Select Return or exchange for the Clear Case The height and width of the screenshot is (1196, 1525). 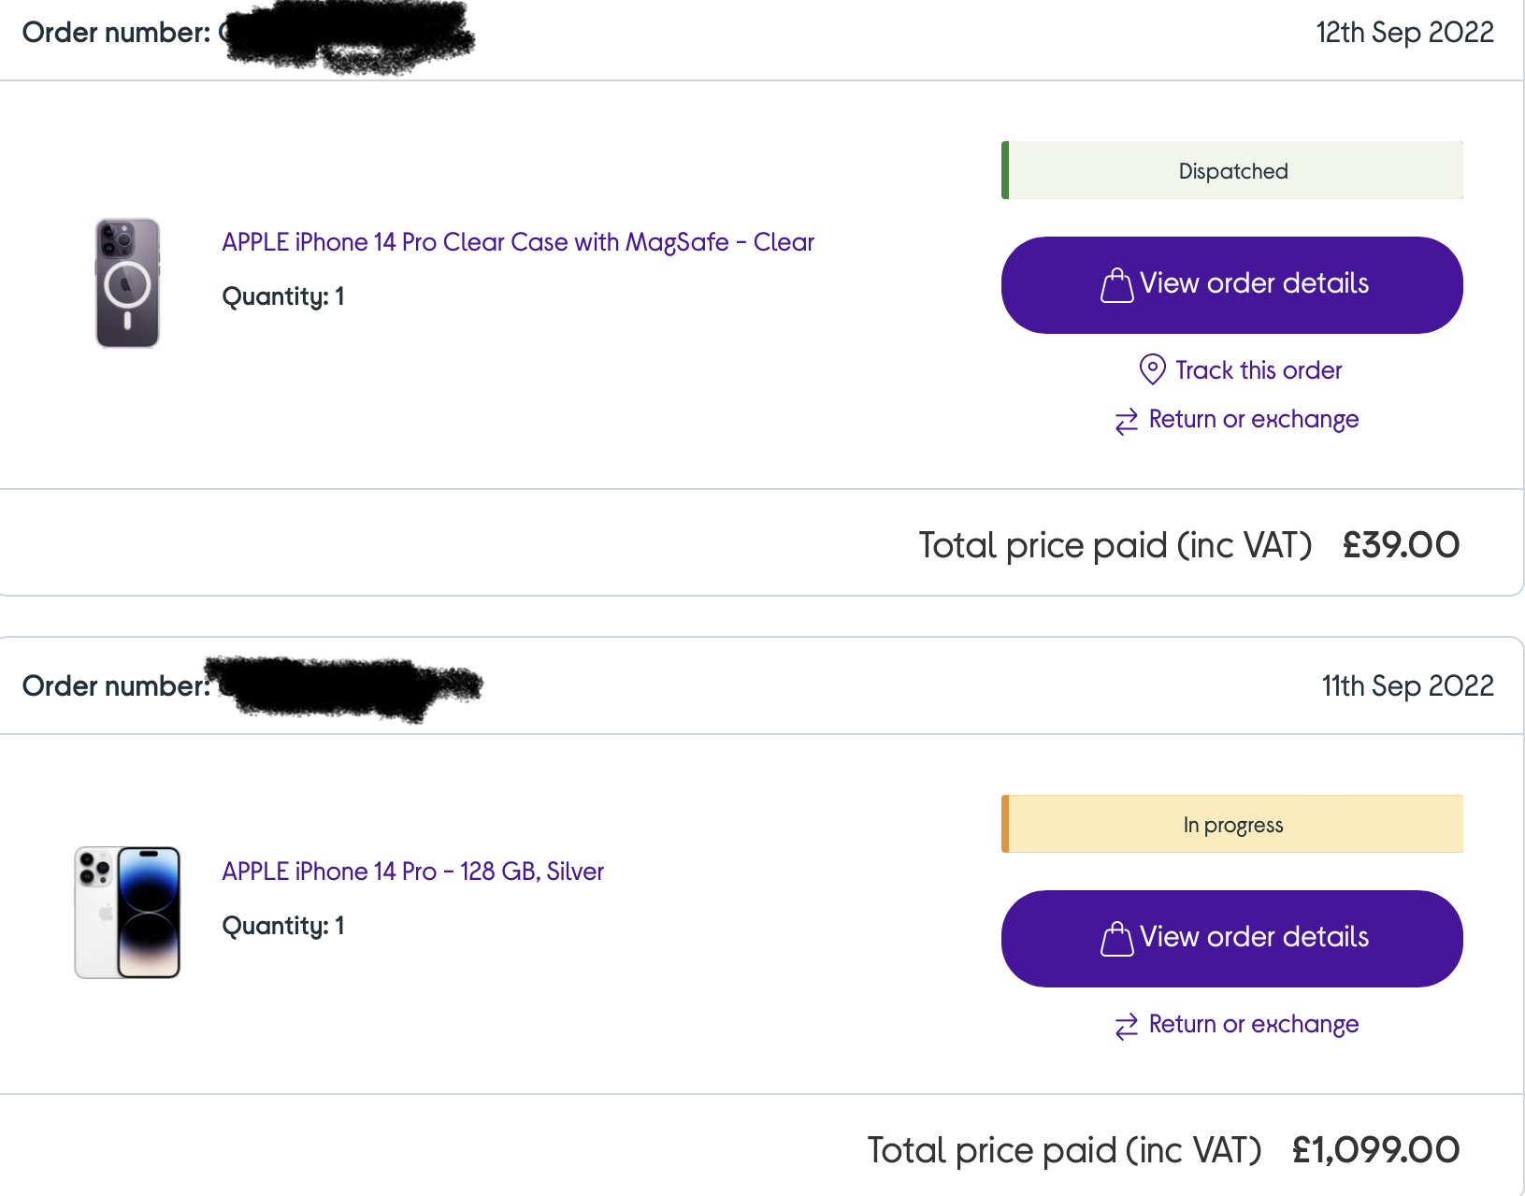1253,419
